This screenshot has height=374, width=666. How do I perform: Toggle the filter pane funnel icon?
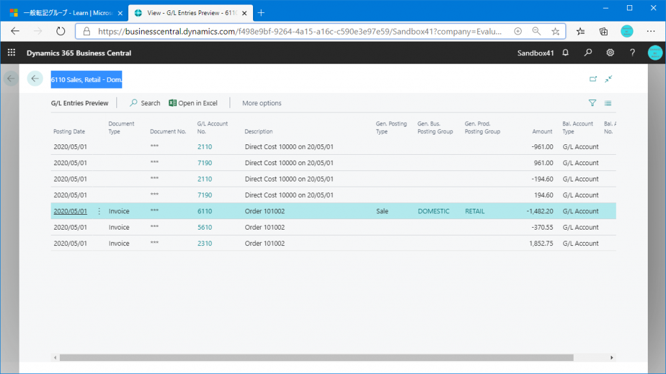pos(592,103)
